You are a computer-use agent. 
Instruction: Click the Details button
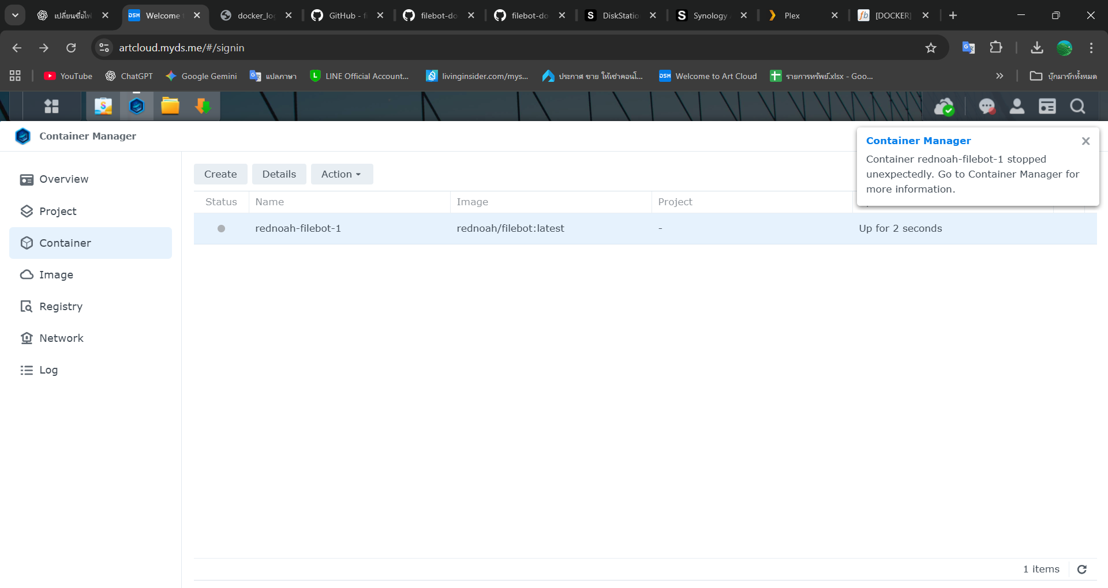point(279,174)
